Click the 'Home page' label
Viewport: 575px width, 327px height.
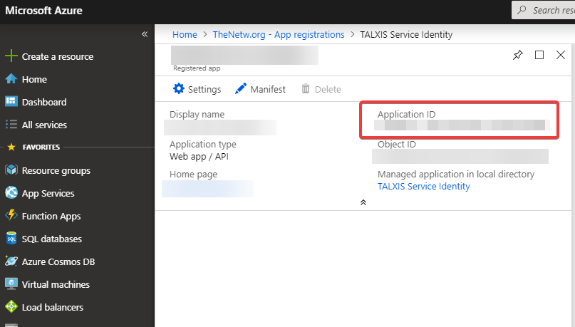click(x=193, y=175)
